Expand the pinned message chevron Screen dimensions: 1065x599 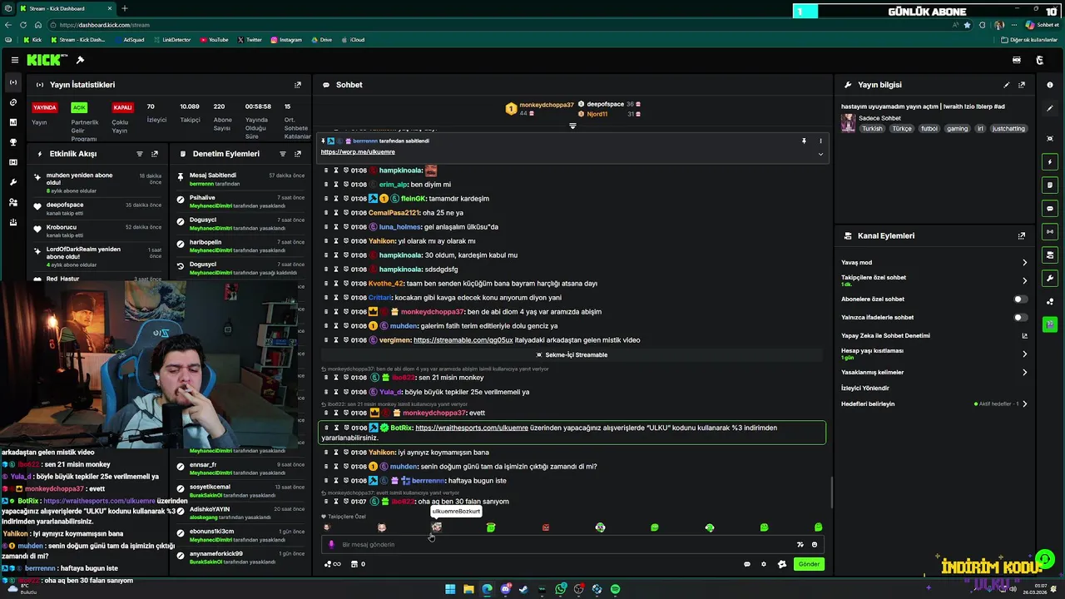pyautogui.click(x=820, y=153)
